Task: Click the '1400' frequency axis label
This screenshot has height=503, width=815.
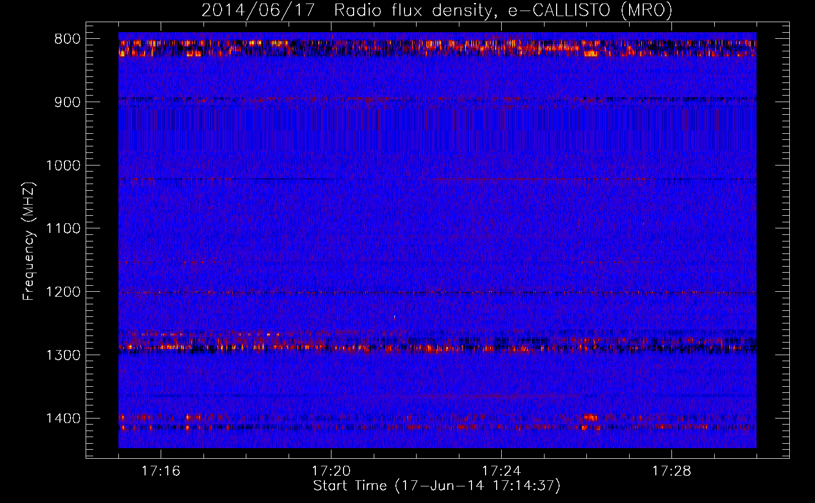Action: 63,418
